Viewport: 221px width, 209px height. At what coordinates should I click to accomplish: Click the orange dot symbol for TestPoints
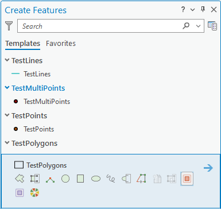[x=16, y=129]
